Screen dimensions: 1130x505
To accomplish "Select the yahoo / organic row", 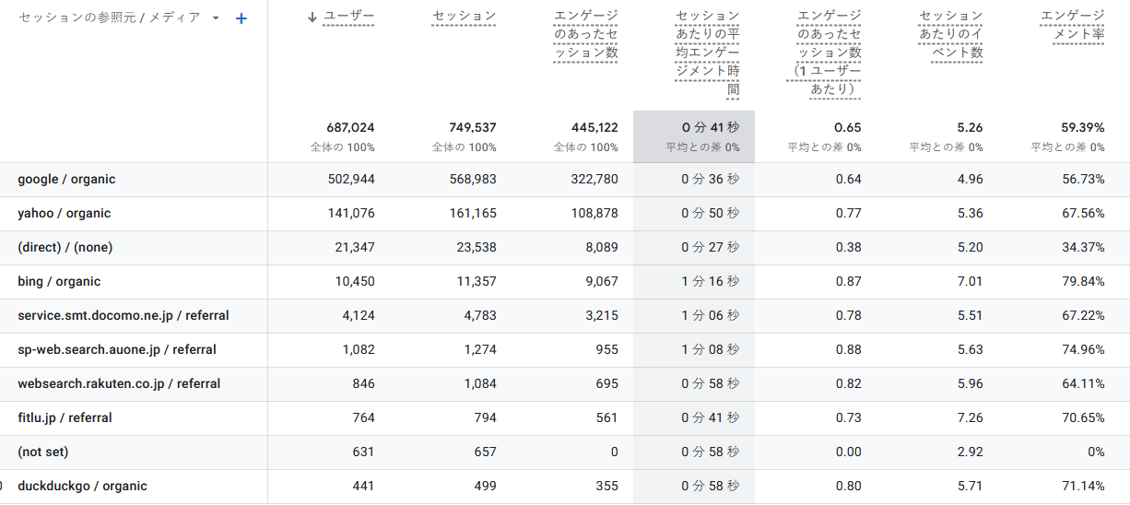I will click(x=64, y=214).
